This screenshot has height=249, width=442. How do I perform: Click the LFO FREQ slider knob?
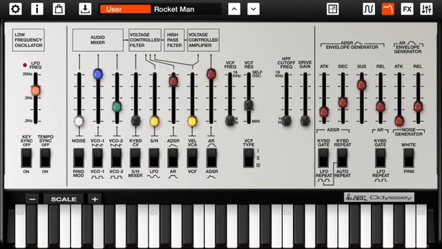pyautogui.click(x=35, y=91)
